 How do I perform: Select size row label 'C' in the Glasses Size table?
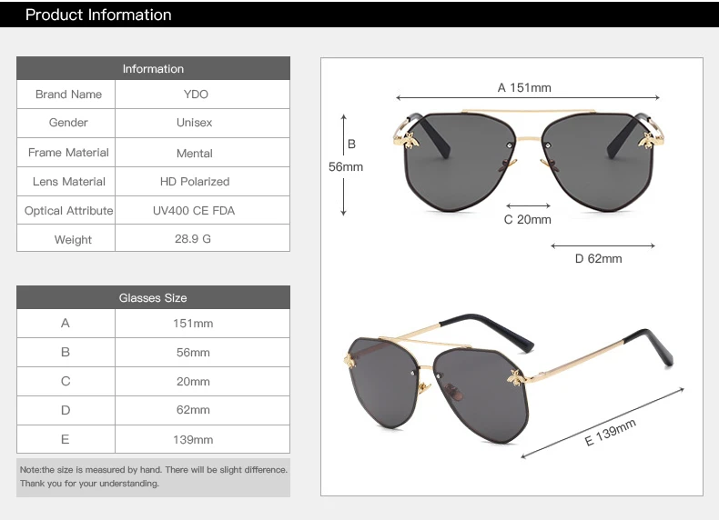click(66, 381)
